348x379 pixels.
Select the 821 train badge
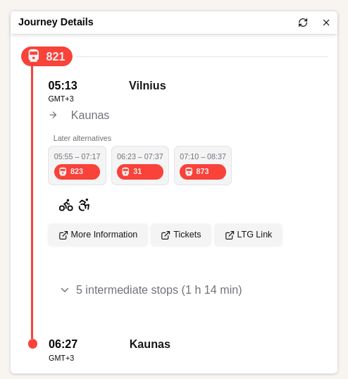(47, 56)
